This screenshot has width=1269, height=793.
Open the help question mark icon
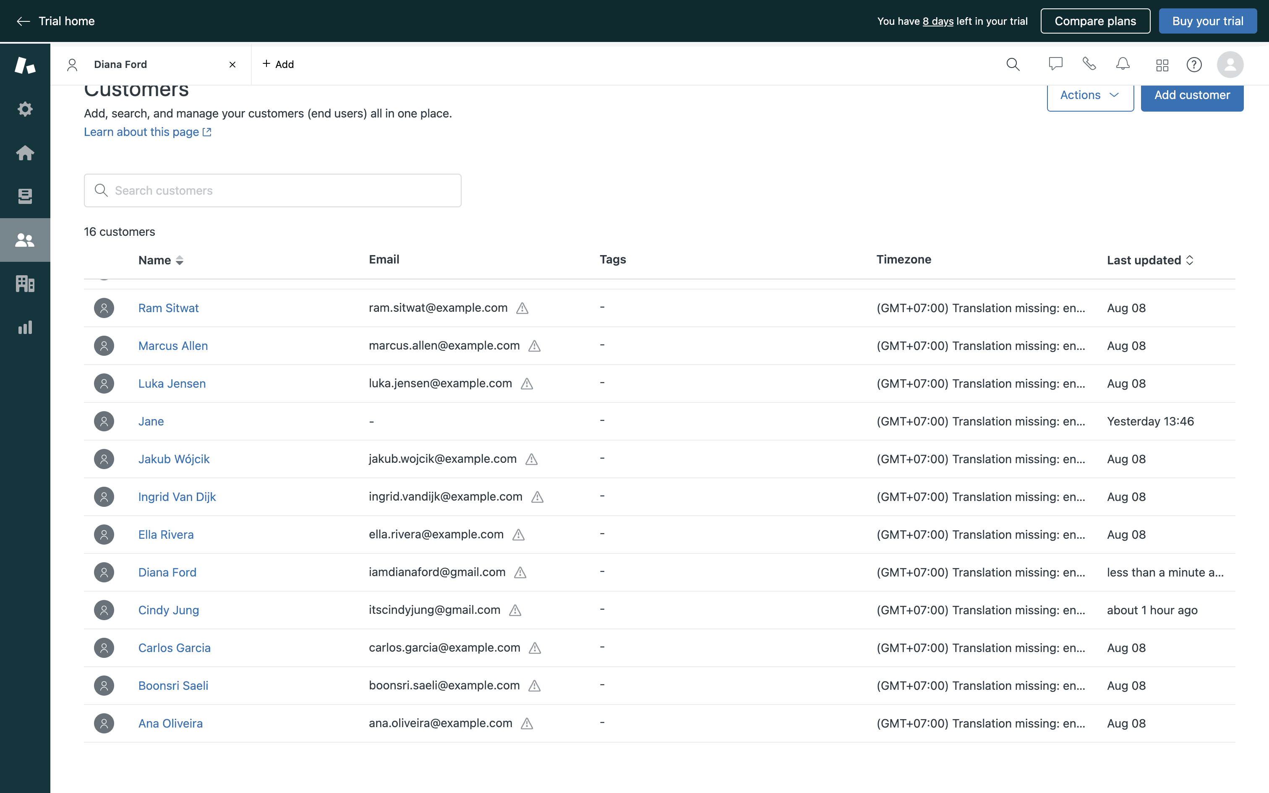click(x=1194, y=65)
